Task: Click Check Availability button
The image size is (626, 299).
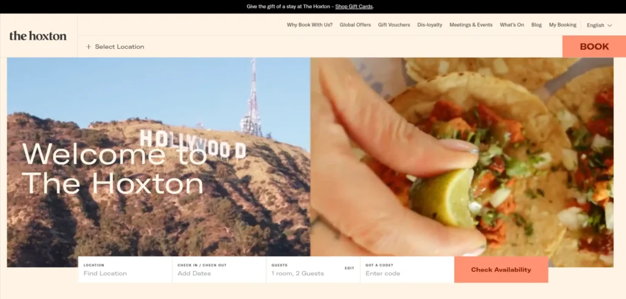Action: pyautogui.click(x=501, y=270)
